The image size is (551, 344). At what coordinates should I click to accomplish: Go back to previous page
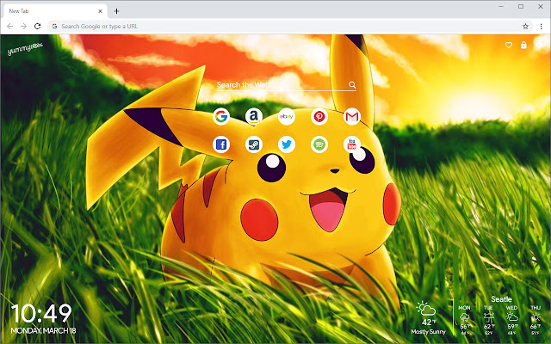9,27
